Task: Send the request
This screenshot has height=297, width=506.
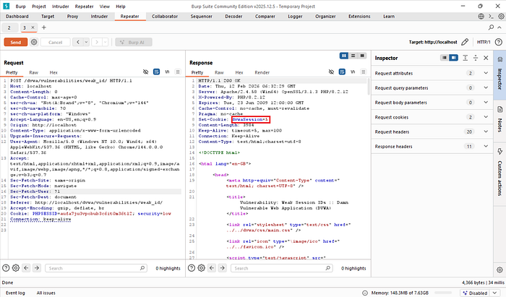Action: pyautogui.click(x=15, y=42)
